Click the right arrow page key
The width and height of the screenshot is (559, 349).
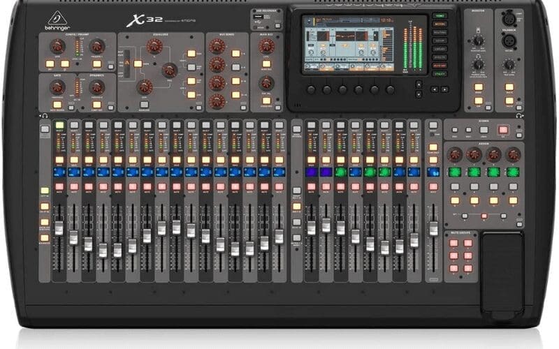tap(444, 89)
